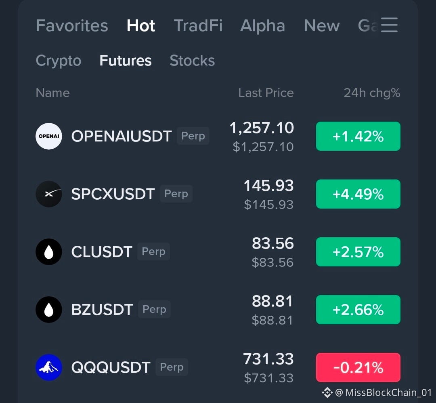Open the Alpha tab
Screen dimensions: 436x403
coord(262,25)
